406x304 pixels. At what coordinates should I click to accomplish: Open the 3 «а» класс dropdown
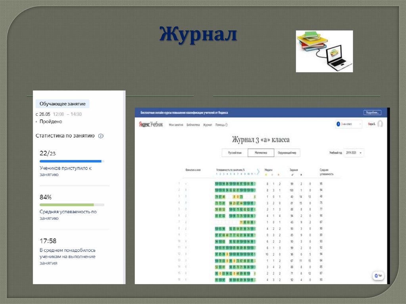pos(349,124)
